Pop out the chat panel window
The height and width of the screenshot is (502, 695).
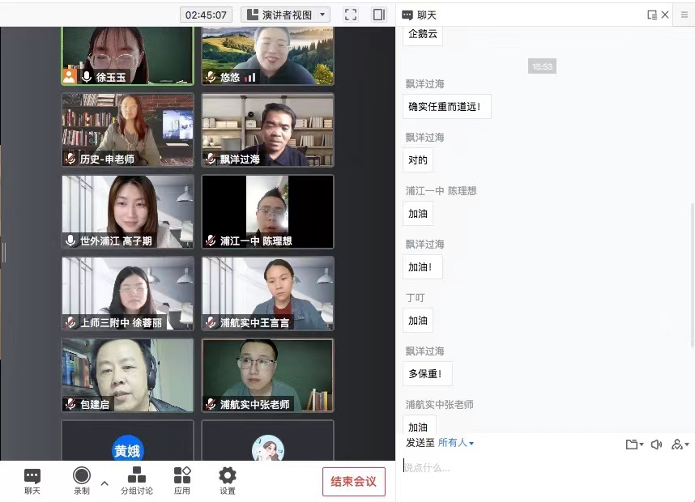[x=652, y=15]
